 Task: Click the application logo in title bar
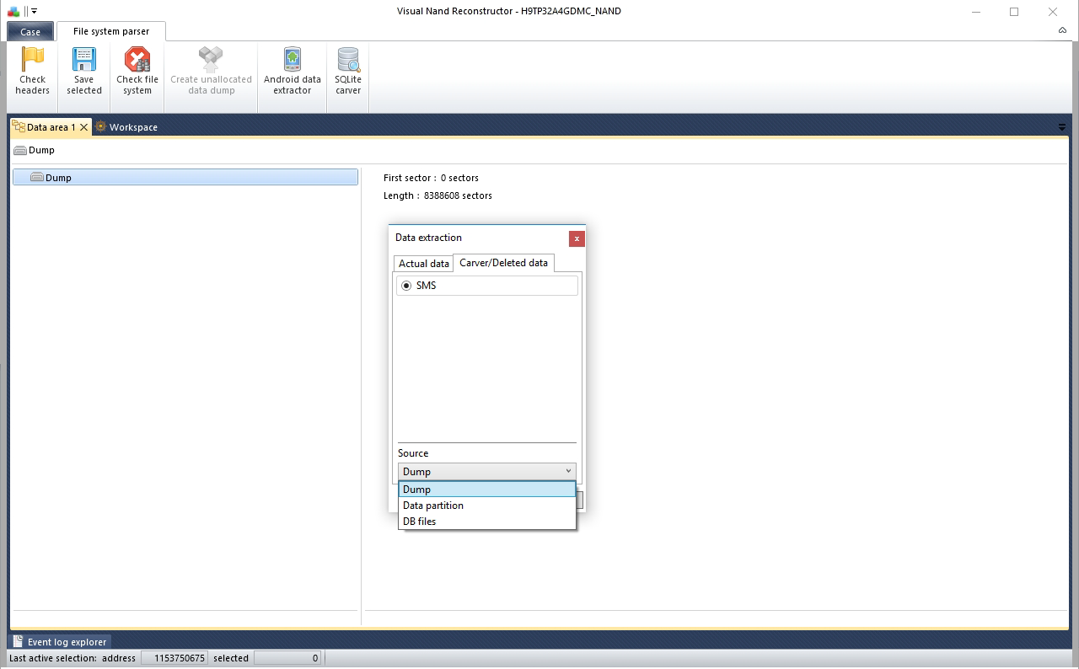point(13,11)
